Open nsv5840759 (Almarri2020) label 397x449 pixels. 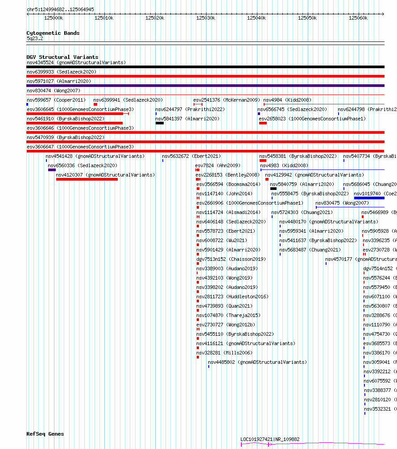(x=302, y=185)
